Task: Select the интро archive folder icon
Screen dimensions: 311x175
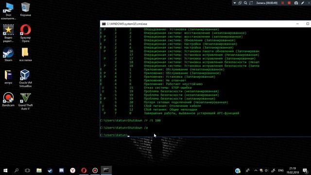Action: (8, 77)
